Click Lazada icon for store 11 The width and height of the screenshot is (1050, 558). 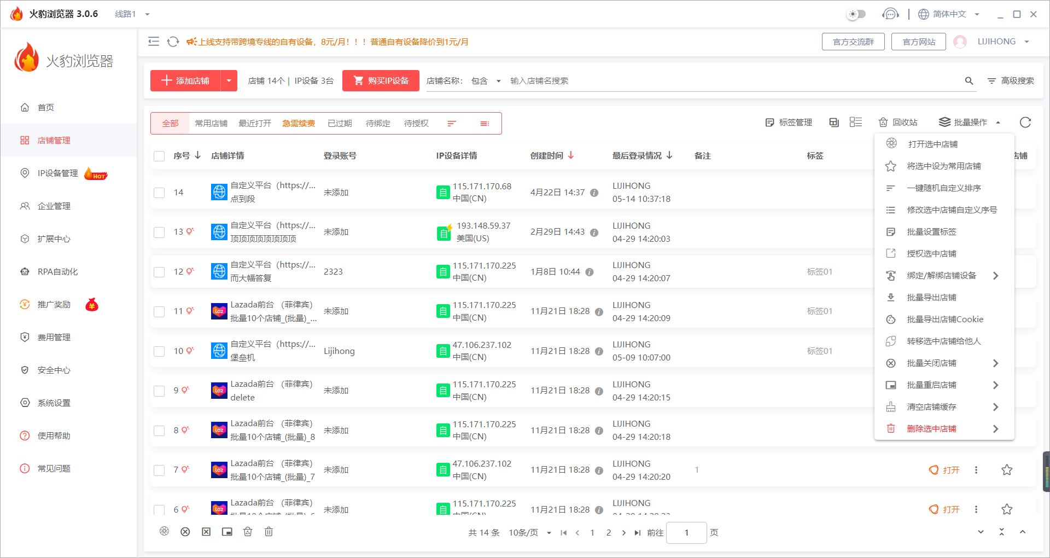point(219,311)
